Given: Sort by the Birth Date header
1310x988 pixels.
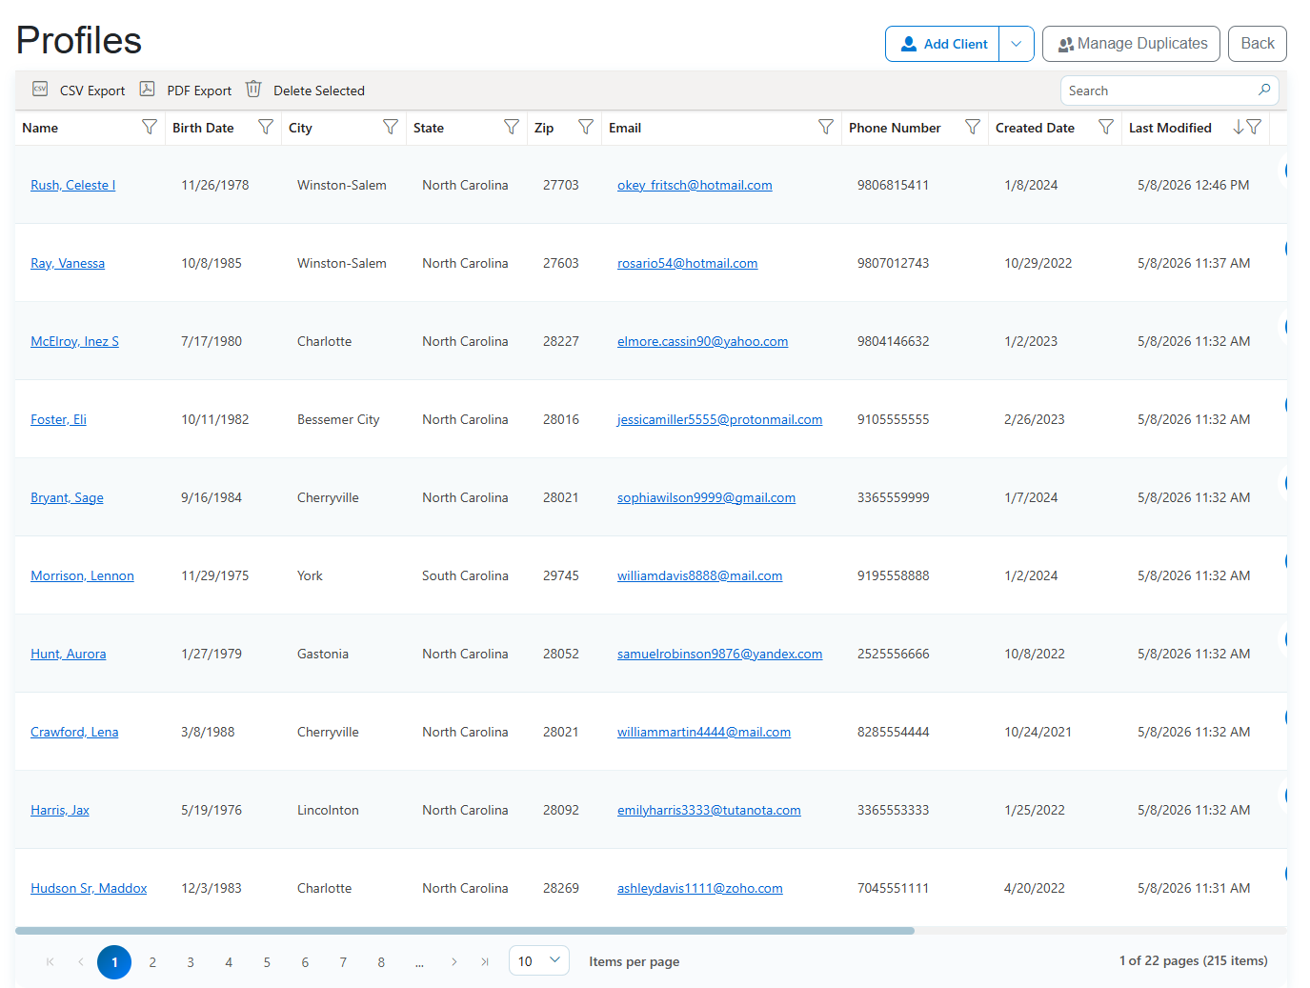Looking at the screenshot, I should point(203,128).
